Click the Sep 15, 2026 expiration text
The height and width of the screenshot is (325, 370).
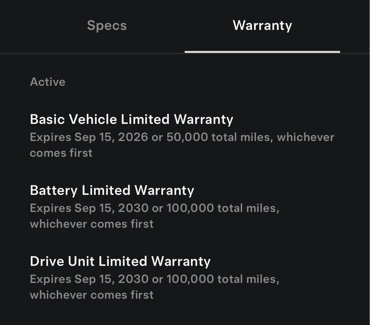(111, 137)
